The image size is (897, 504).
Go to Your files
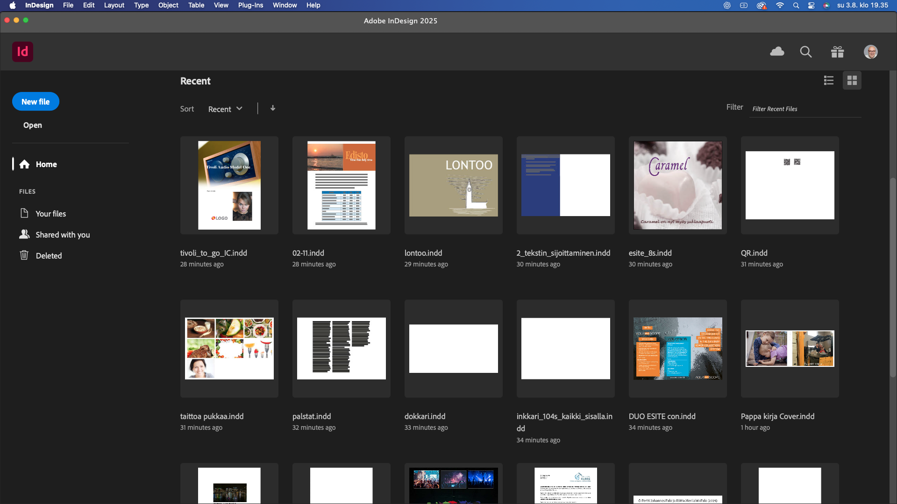click(x=51, y=214)
